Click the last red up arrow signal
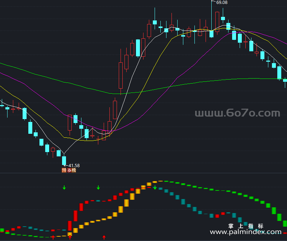The image size is (287, 241). click(104, 237)
